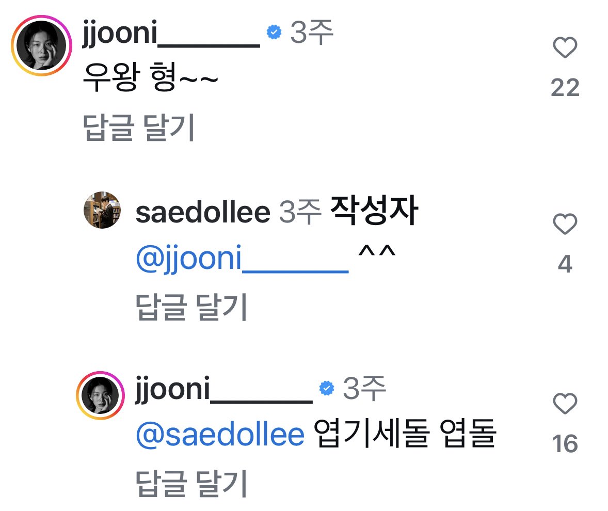Tap '답글 달기' under the '엽기세돌 엽돌' reply
608x511 pixels.
191,483
